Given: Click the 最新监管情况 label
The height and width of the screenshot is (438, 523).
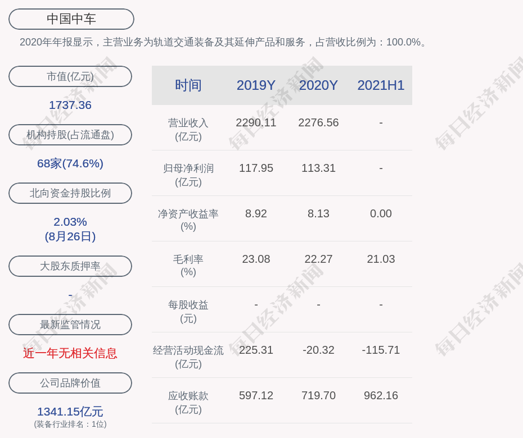Looking at the screenshot, I should pyautogui.click(x=70, y=325).
